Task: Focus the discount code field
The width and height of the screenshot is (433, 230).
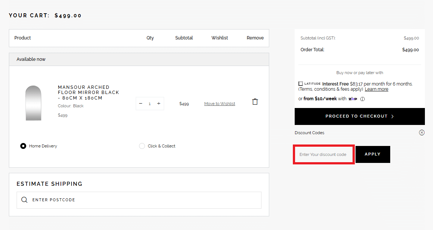Action: [x=324, y=154]
